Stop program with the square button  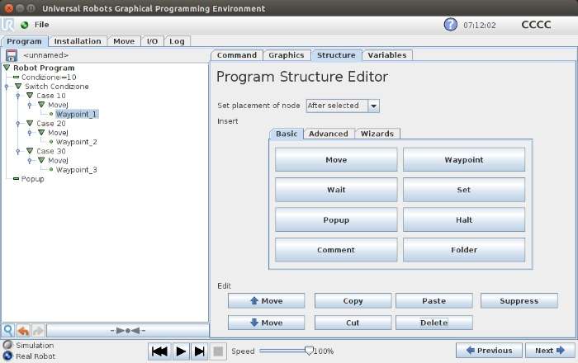pos(218,351)
